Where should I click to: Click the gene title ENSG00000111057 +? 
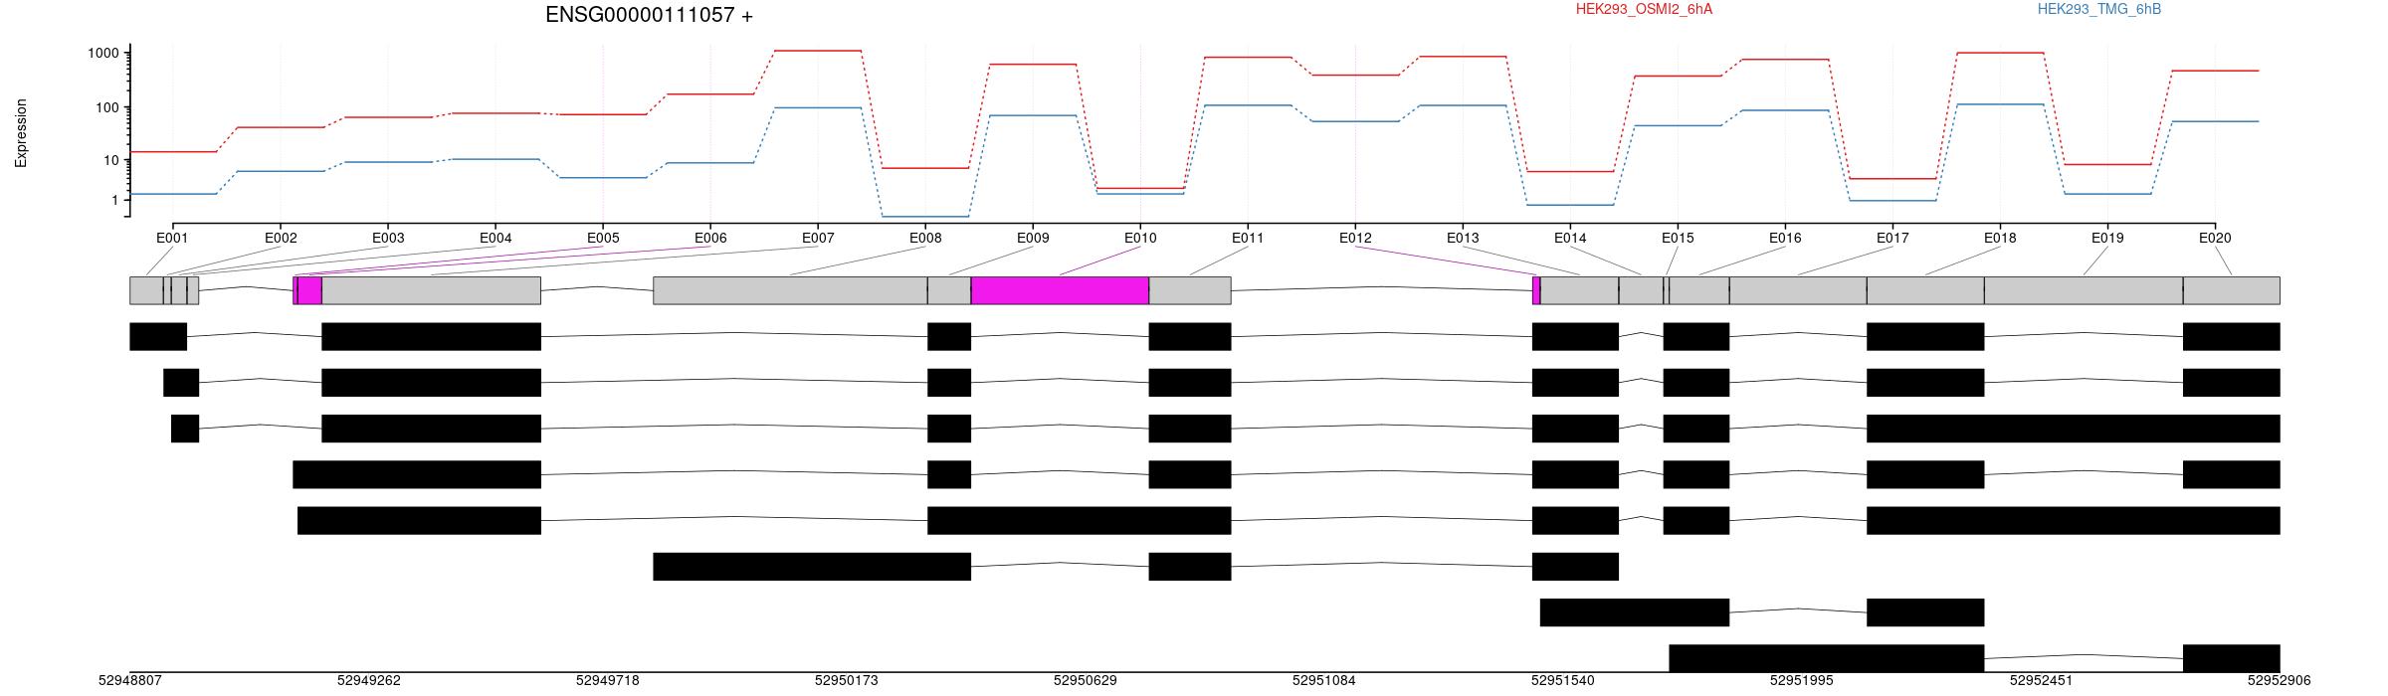coord(649,15)
